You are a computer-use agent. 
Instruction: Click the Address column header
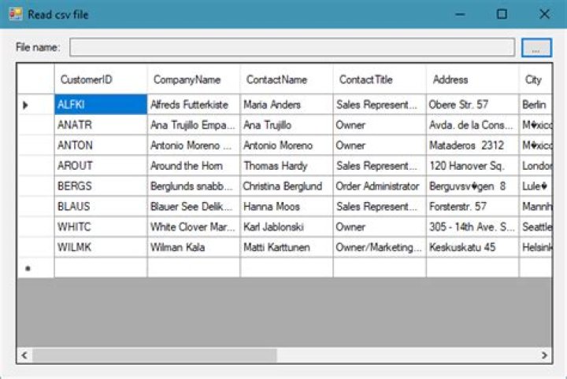click(x=472, y=79)
